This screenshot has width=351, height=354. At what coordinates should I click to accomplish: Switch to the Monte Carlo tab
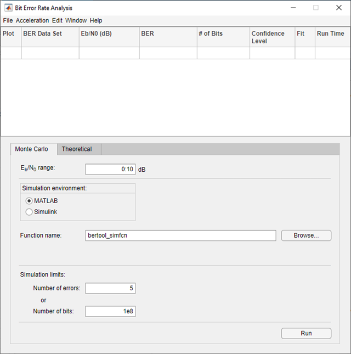[x=32, y=149]
